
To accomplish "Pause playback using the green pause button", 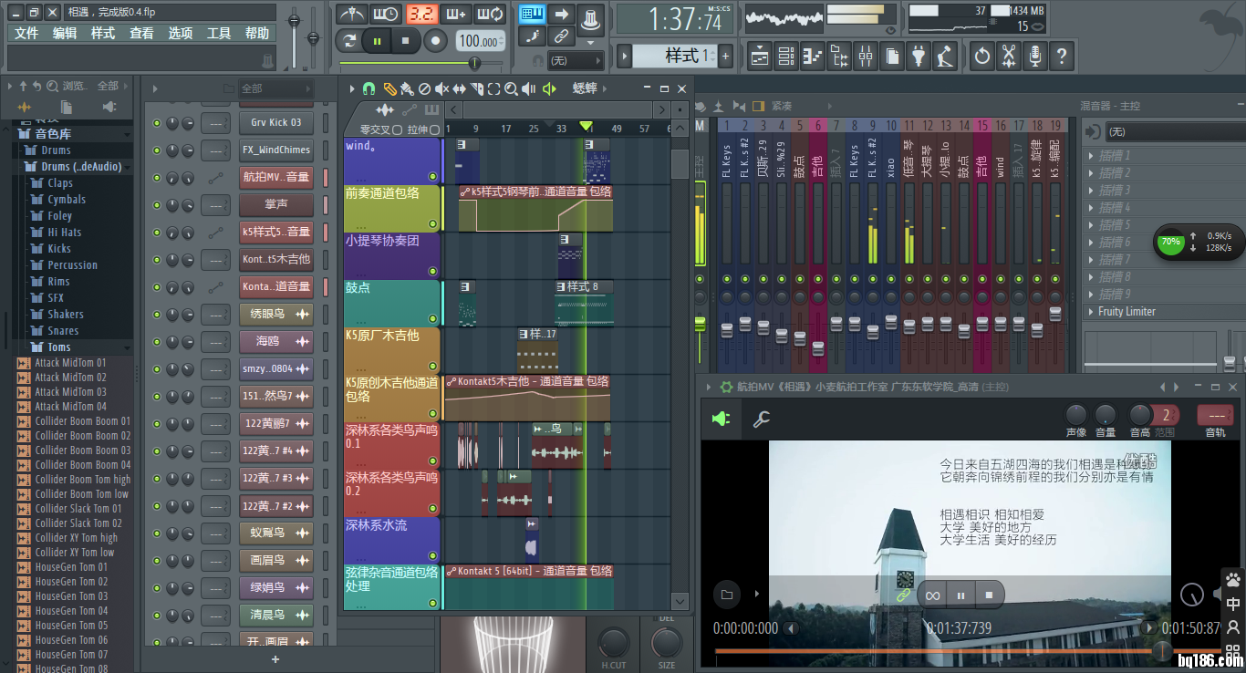I will 377,41.
